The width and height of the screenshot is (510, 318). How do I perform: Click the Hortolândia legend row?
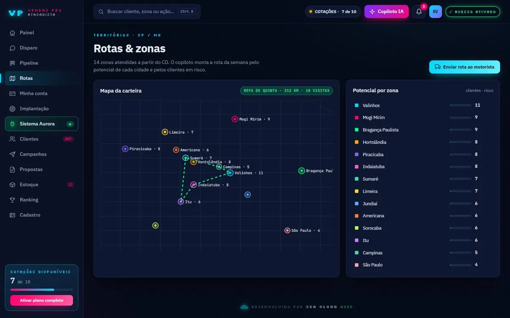coord(423,142)
